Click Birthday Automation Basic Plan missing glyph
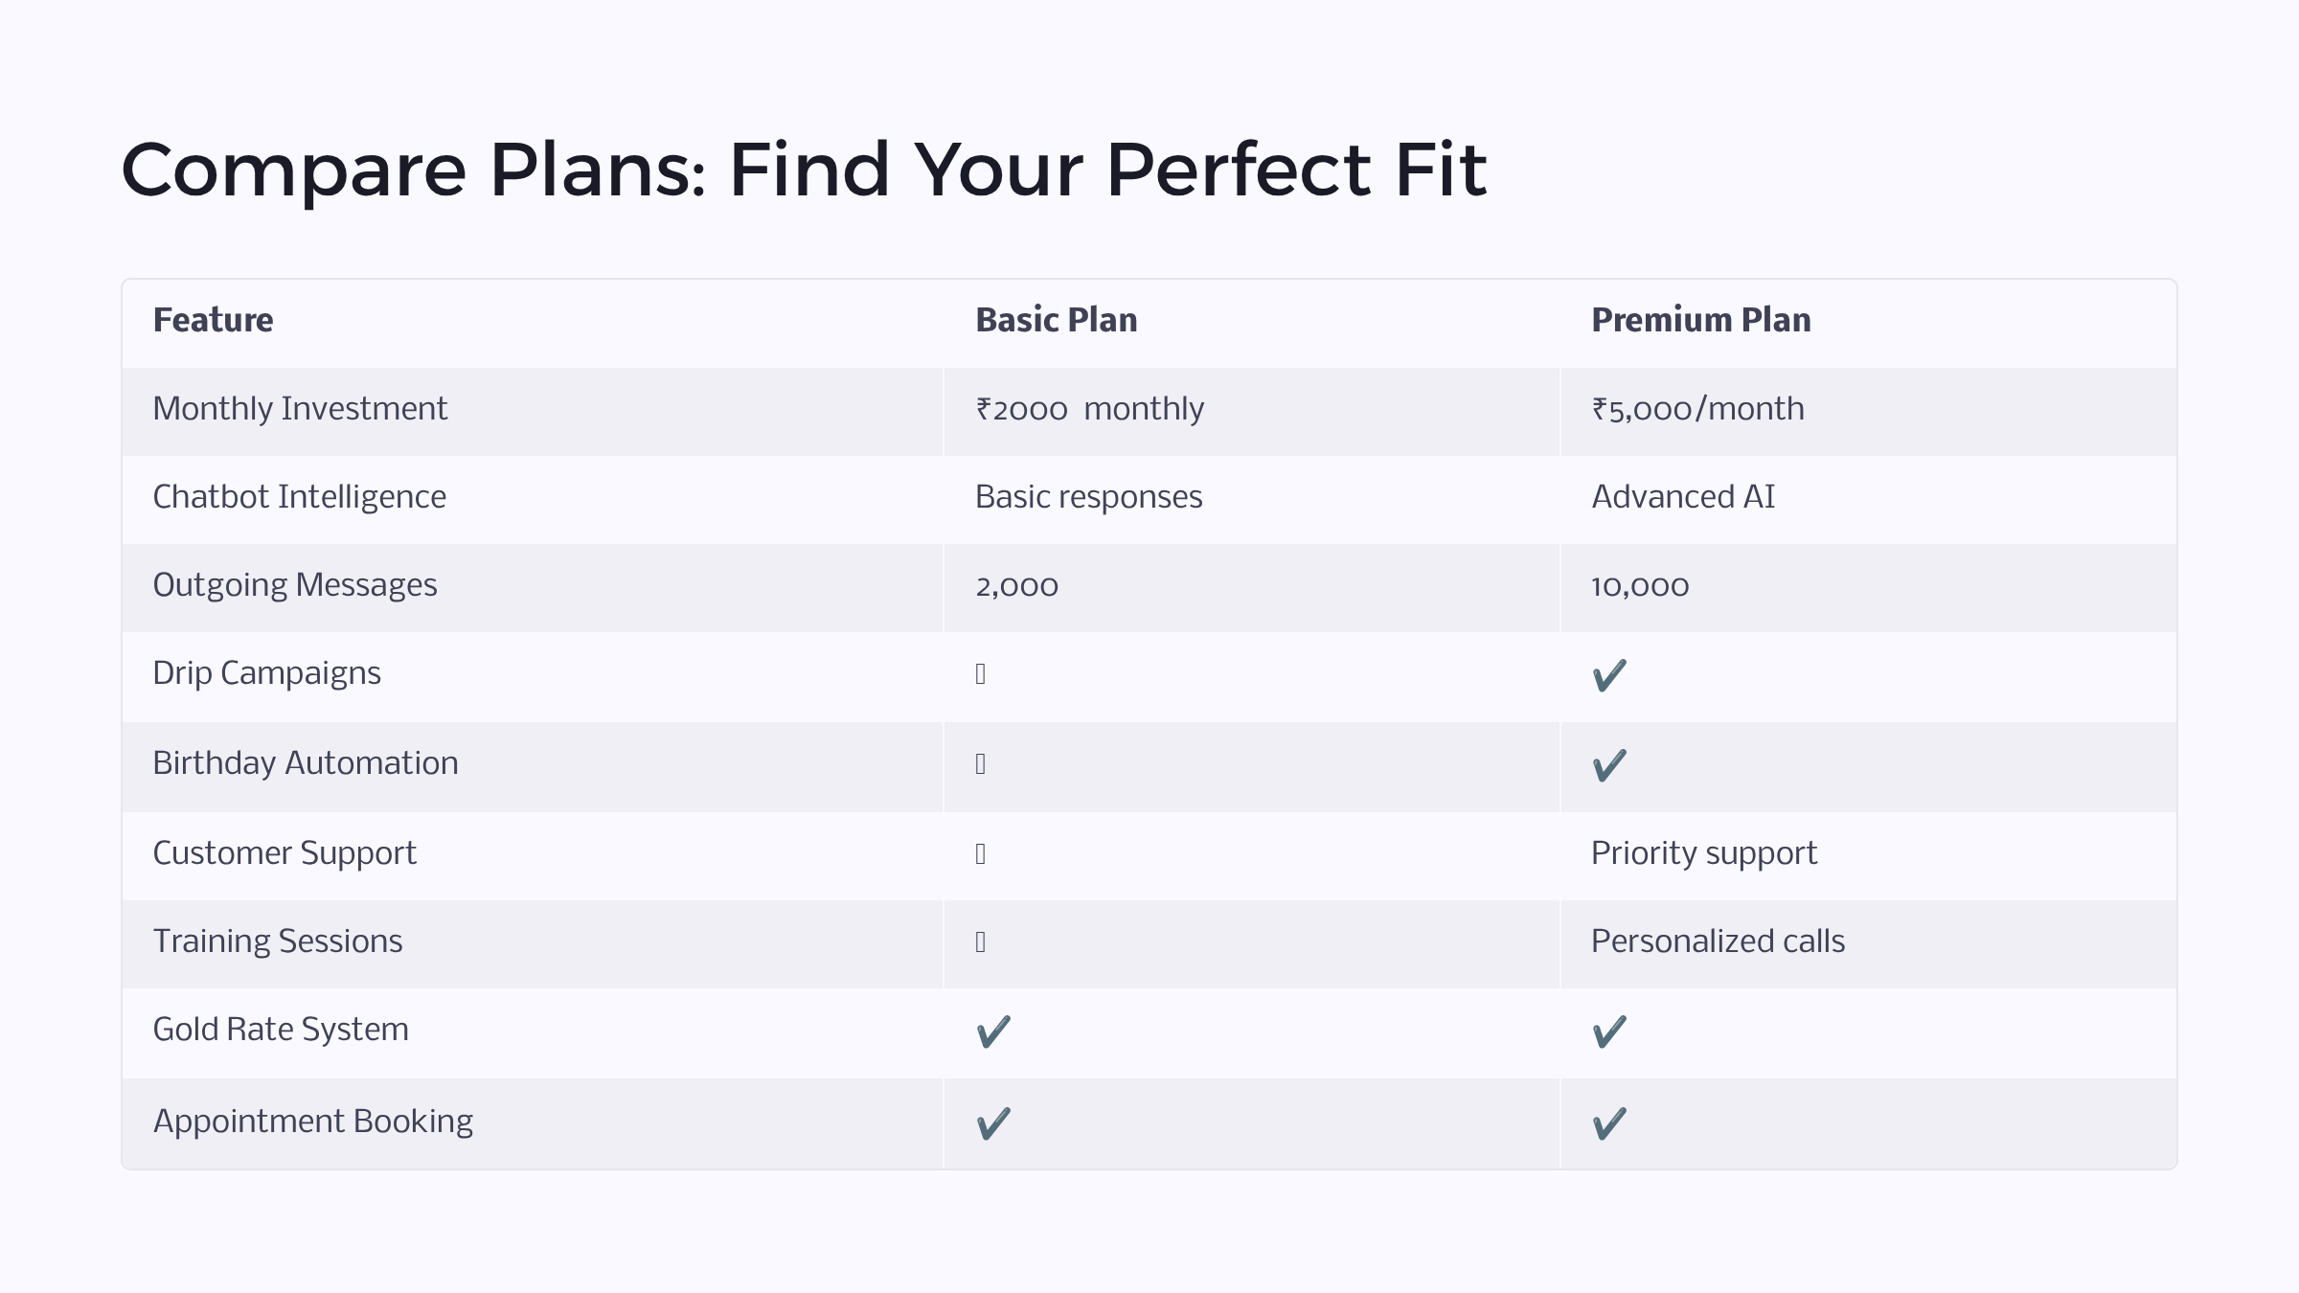The width and height of the screenshot is (2299, 1293). click(x=981, y=764)
